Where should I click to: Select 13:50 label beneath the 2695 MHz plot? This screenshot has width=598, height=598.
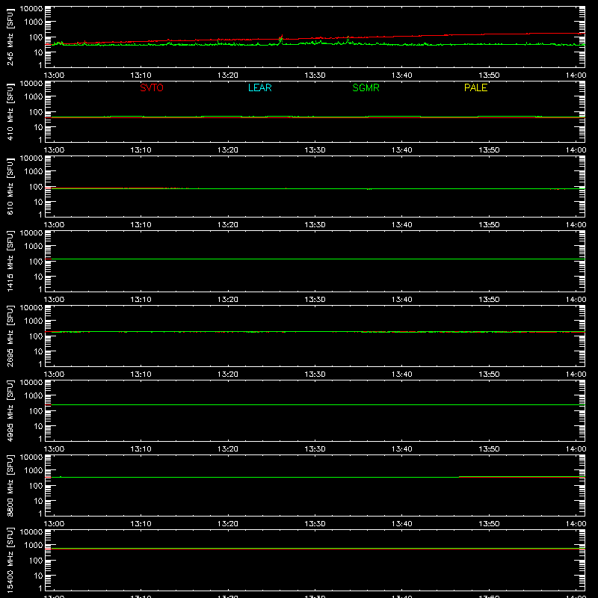click(x=489, y=374)
